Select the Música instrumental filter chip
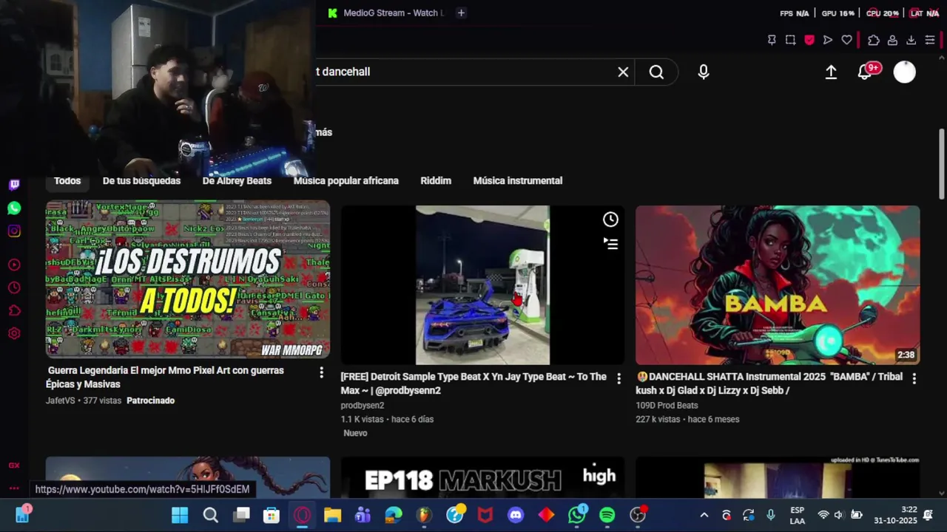This screenshot has height=532, width=947. coord(518,180)
